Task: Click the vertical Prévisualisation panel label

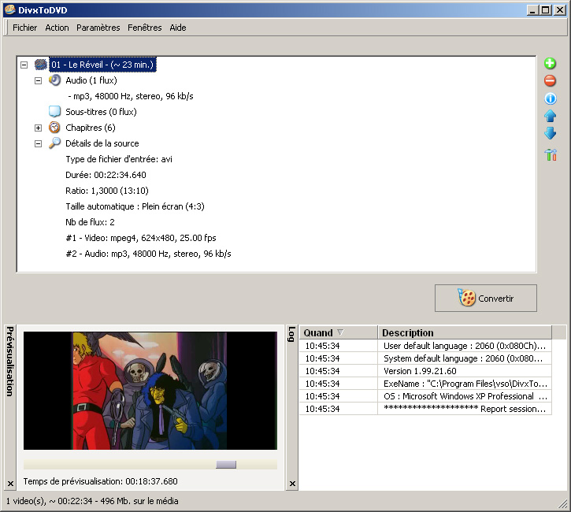Action: [10, 362]
